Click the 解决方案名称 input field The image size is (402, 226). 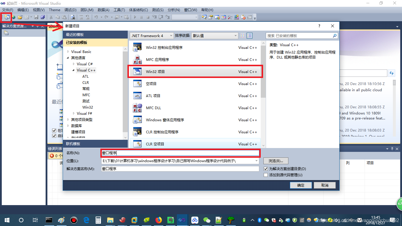click(x=180, y=169)
